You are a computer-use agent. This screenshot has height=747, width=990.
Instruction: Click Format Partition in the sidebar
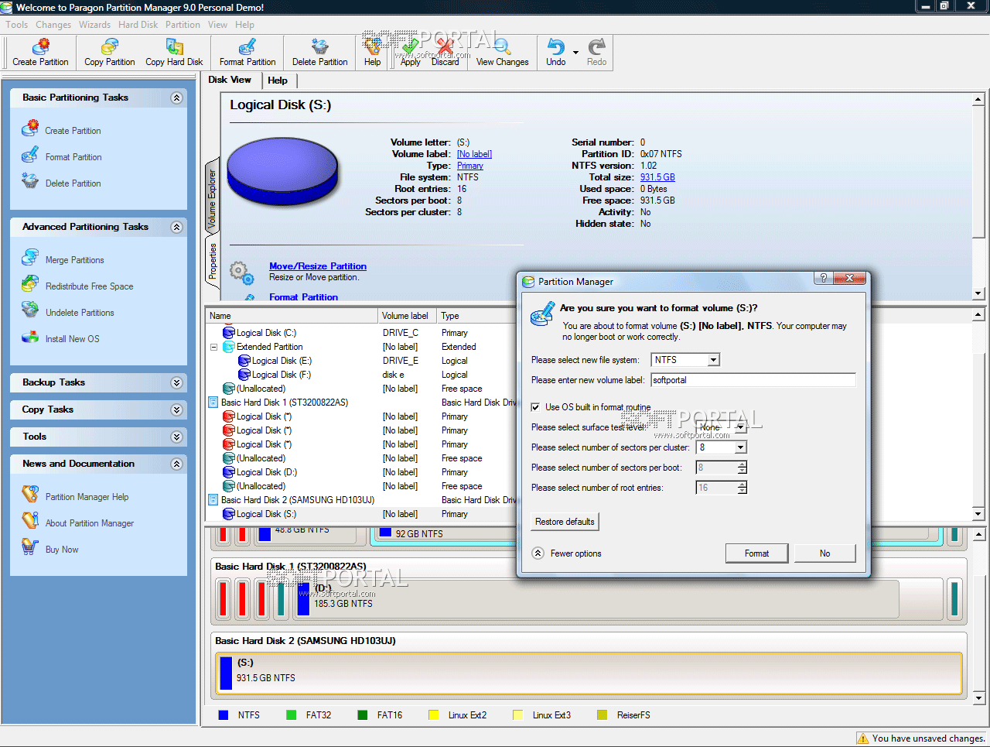click(73, 157)
